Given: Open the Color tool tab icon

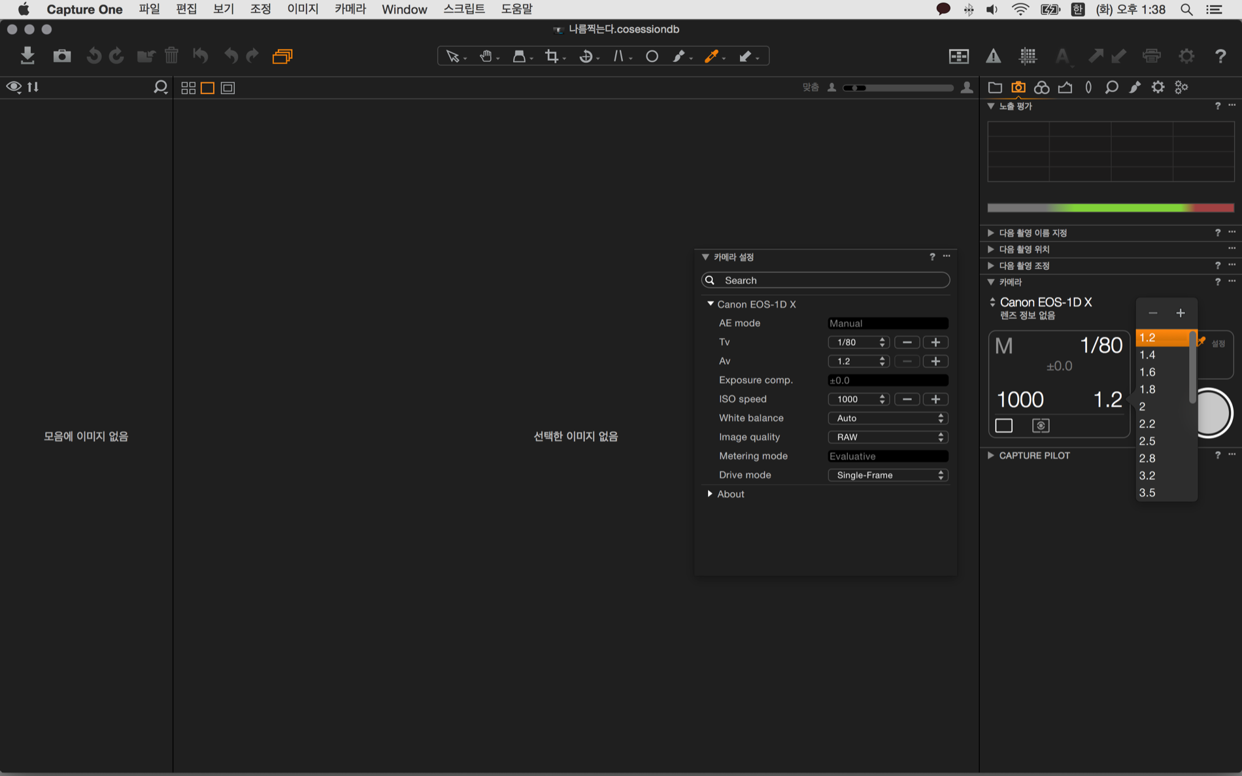Looking at the screenshot, I should (x=1041, y=87).
